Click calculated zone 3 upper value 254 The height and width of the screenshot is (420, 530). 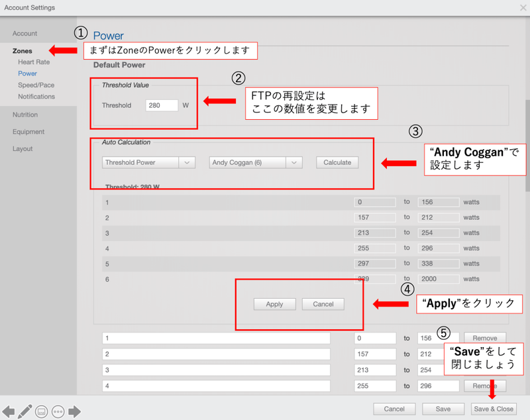coord(439,233)
